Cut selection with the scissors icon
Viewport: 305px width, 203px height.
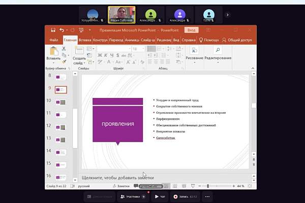coord(64,49)
